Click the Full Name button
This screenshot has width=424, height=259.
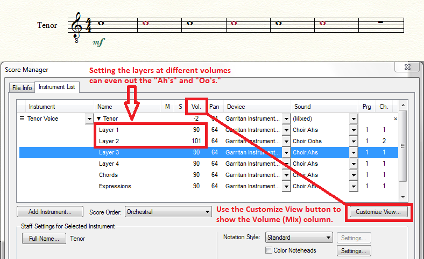tap(44, 239)
